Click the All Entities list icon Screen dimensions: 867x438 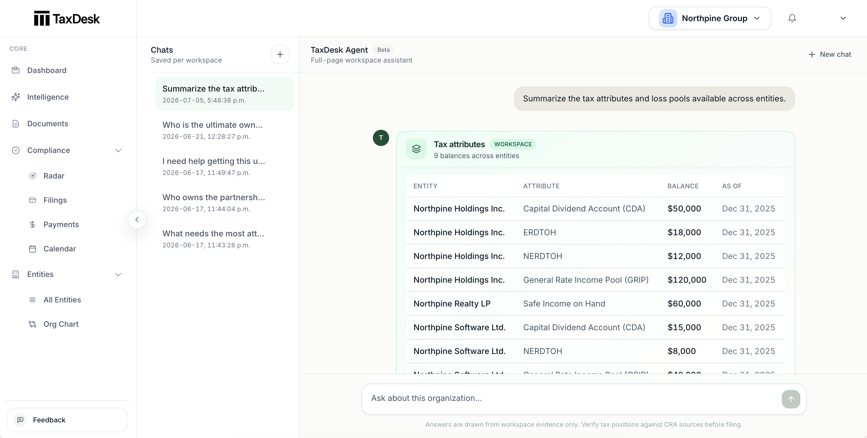tap(32, 300)
